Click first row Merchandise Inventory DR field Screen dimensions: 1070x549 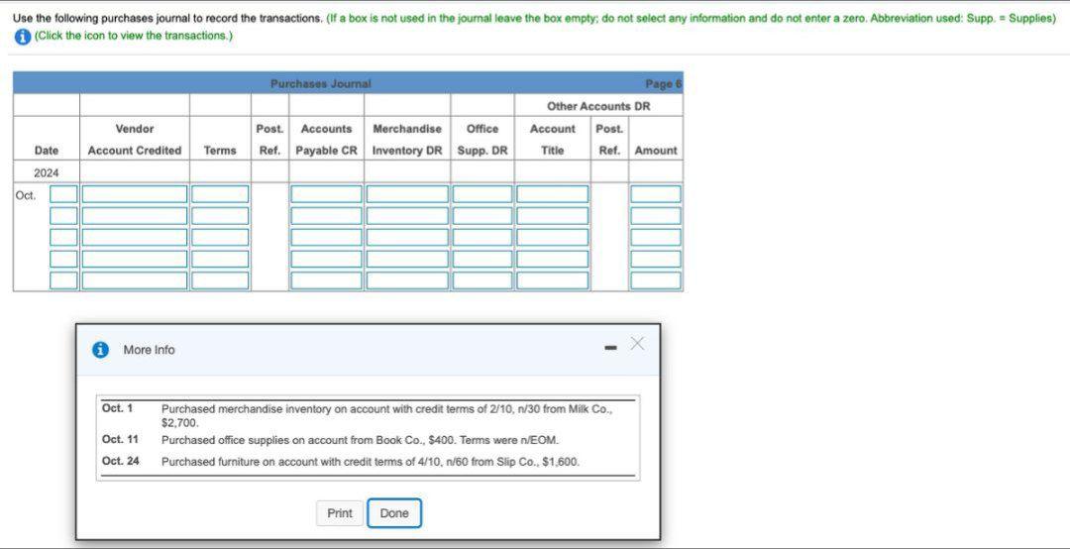tap(407, 194)
